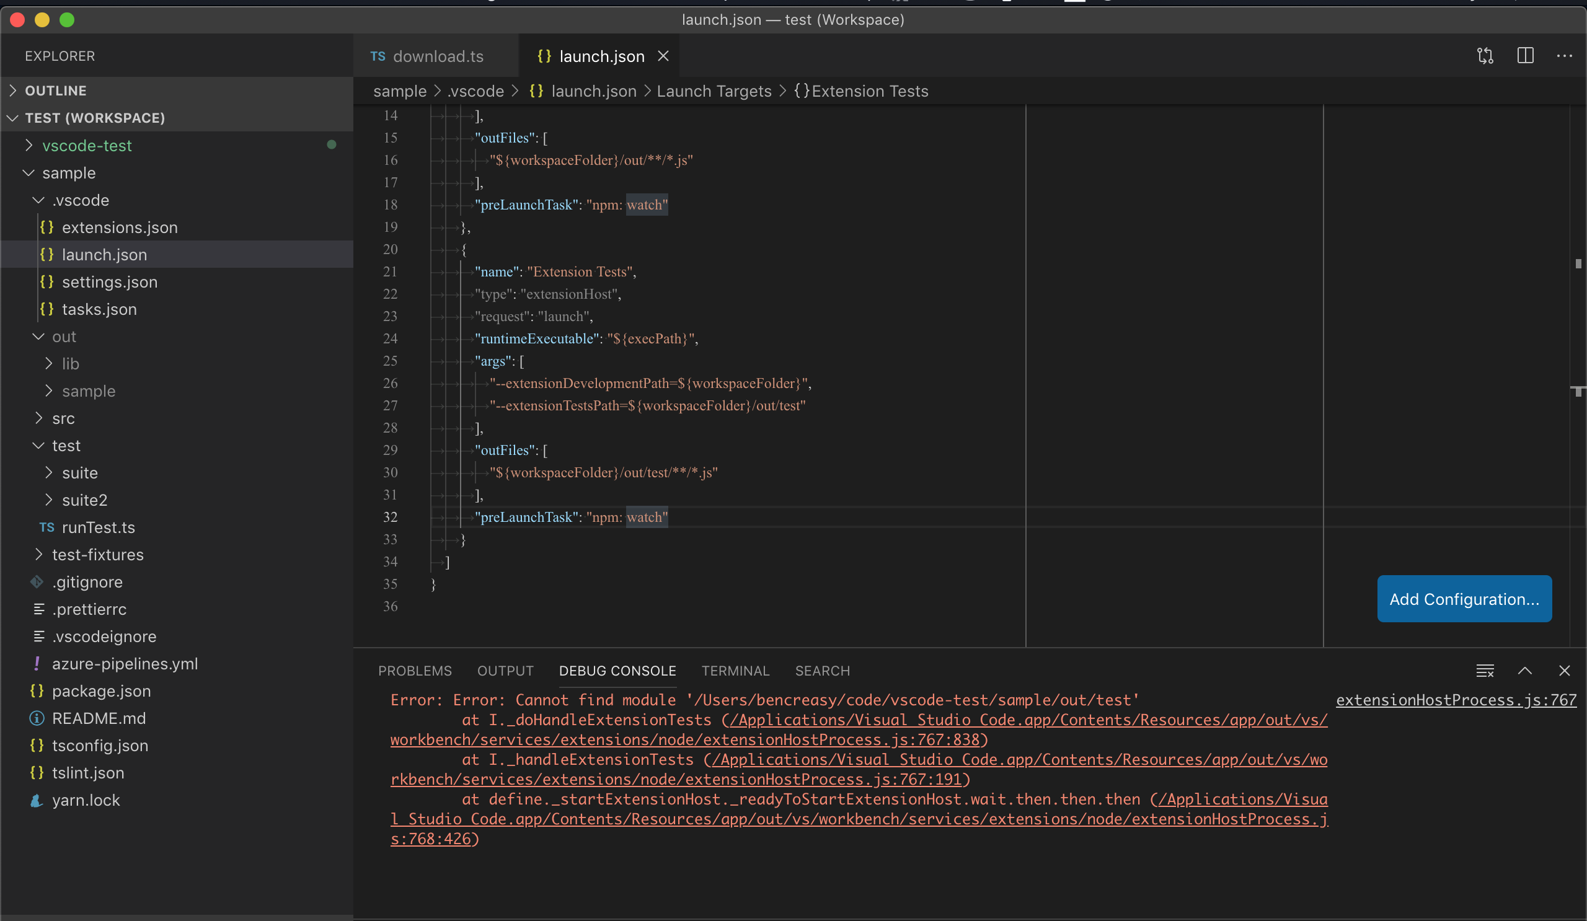Click the warning icon beside azure-pipelines.yml
This screenshot has height=921, width=1587.
[36, 664]
